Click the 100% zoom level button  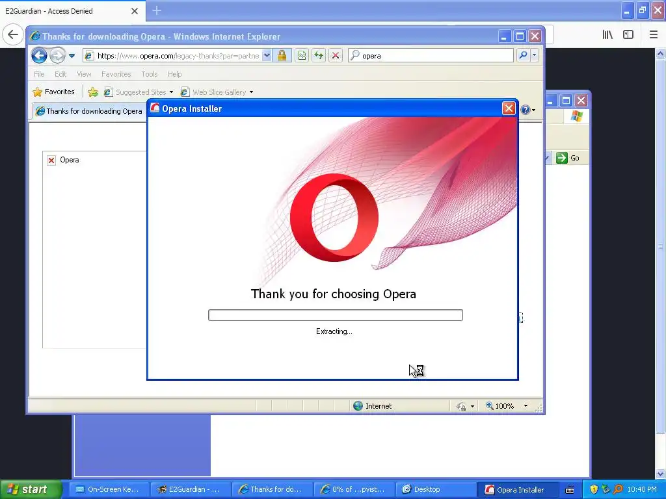coord(500,406)
